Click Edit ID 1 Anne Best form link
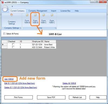Image resolution: width=108 pixels, height=104 pixels. pyautogui.click(x=20, y=83)
